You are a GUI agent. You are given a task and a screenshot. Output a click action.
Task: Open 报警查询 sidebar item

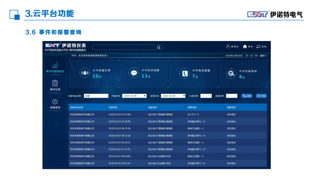pos(55,104)
